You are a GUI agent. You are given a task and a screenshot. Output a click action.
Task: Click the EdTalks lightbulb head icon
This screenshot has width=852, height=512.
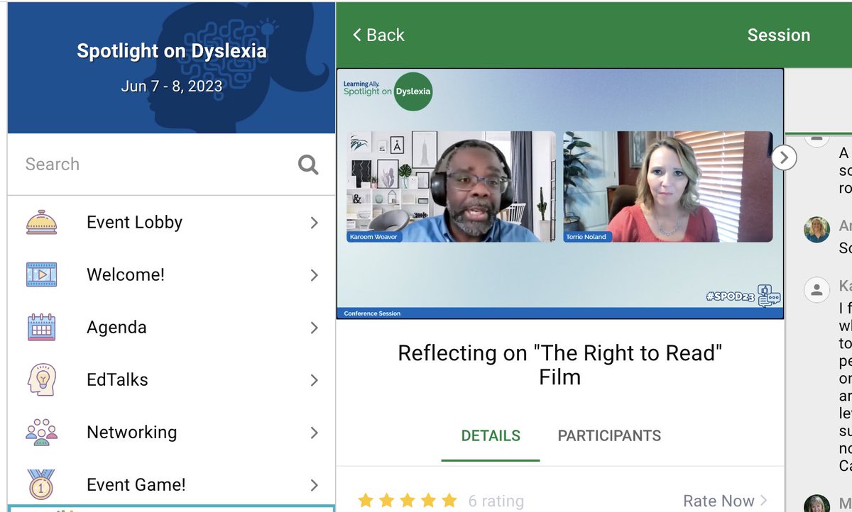coord(41,380)
